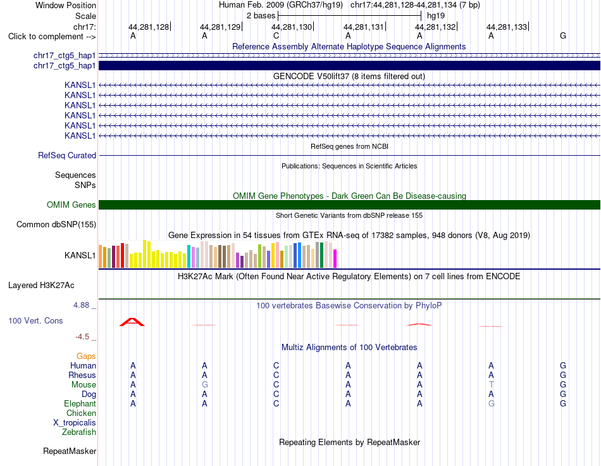The width and height of the screenshot is (601, 466).
Task: Open Short Genetic Variants from dbSNP title
Action: point(349,215)
